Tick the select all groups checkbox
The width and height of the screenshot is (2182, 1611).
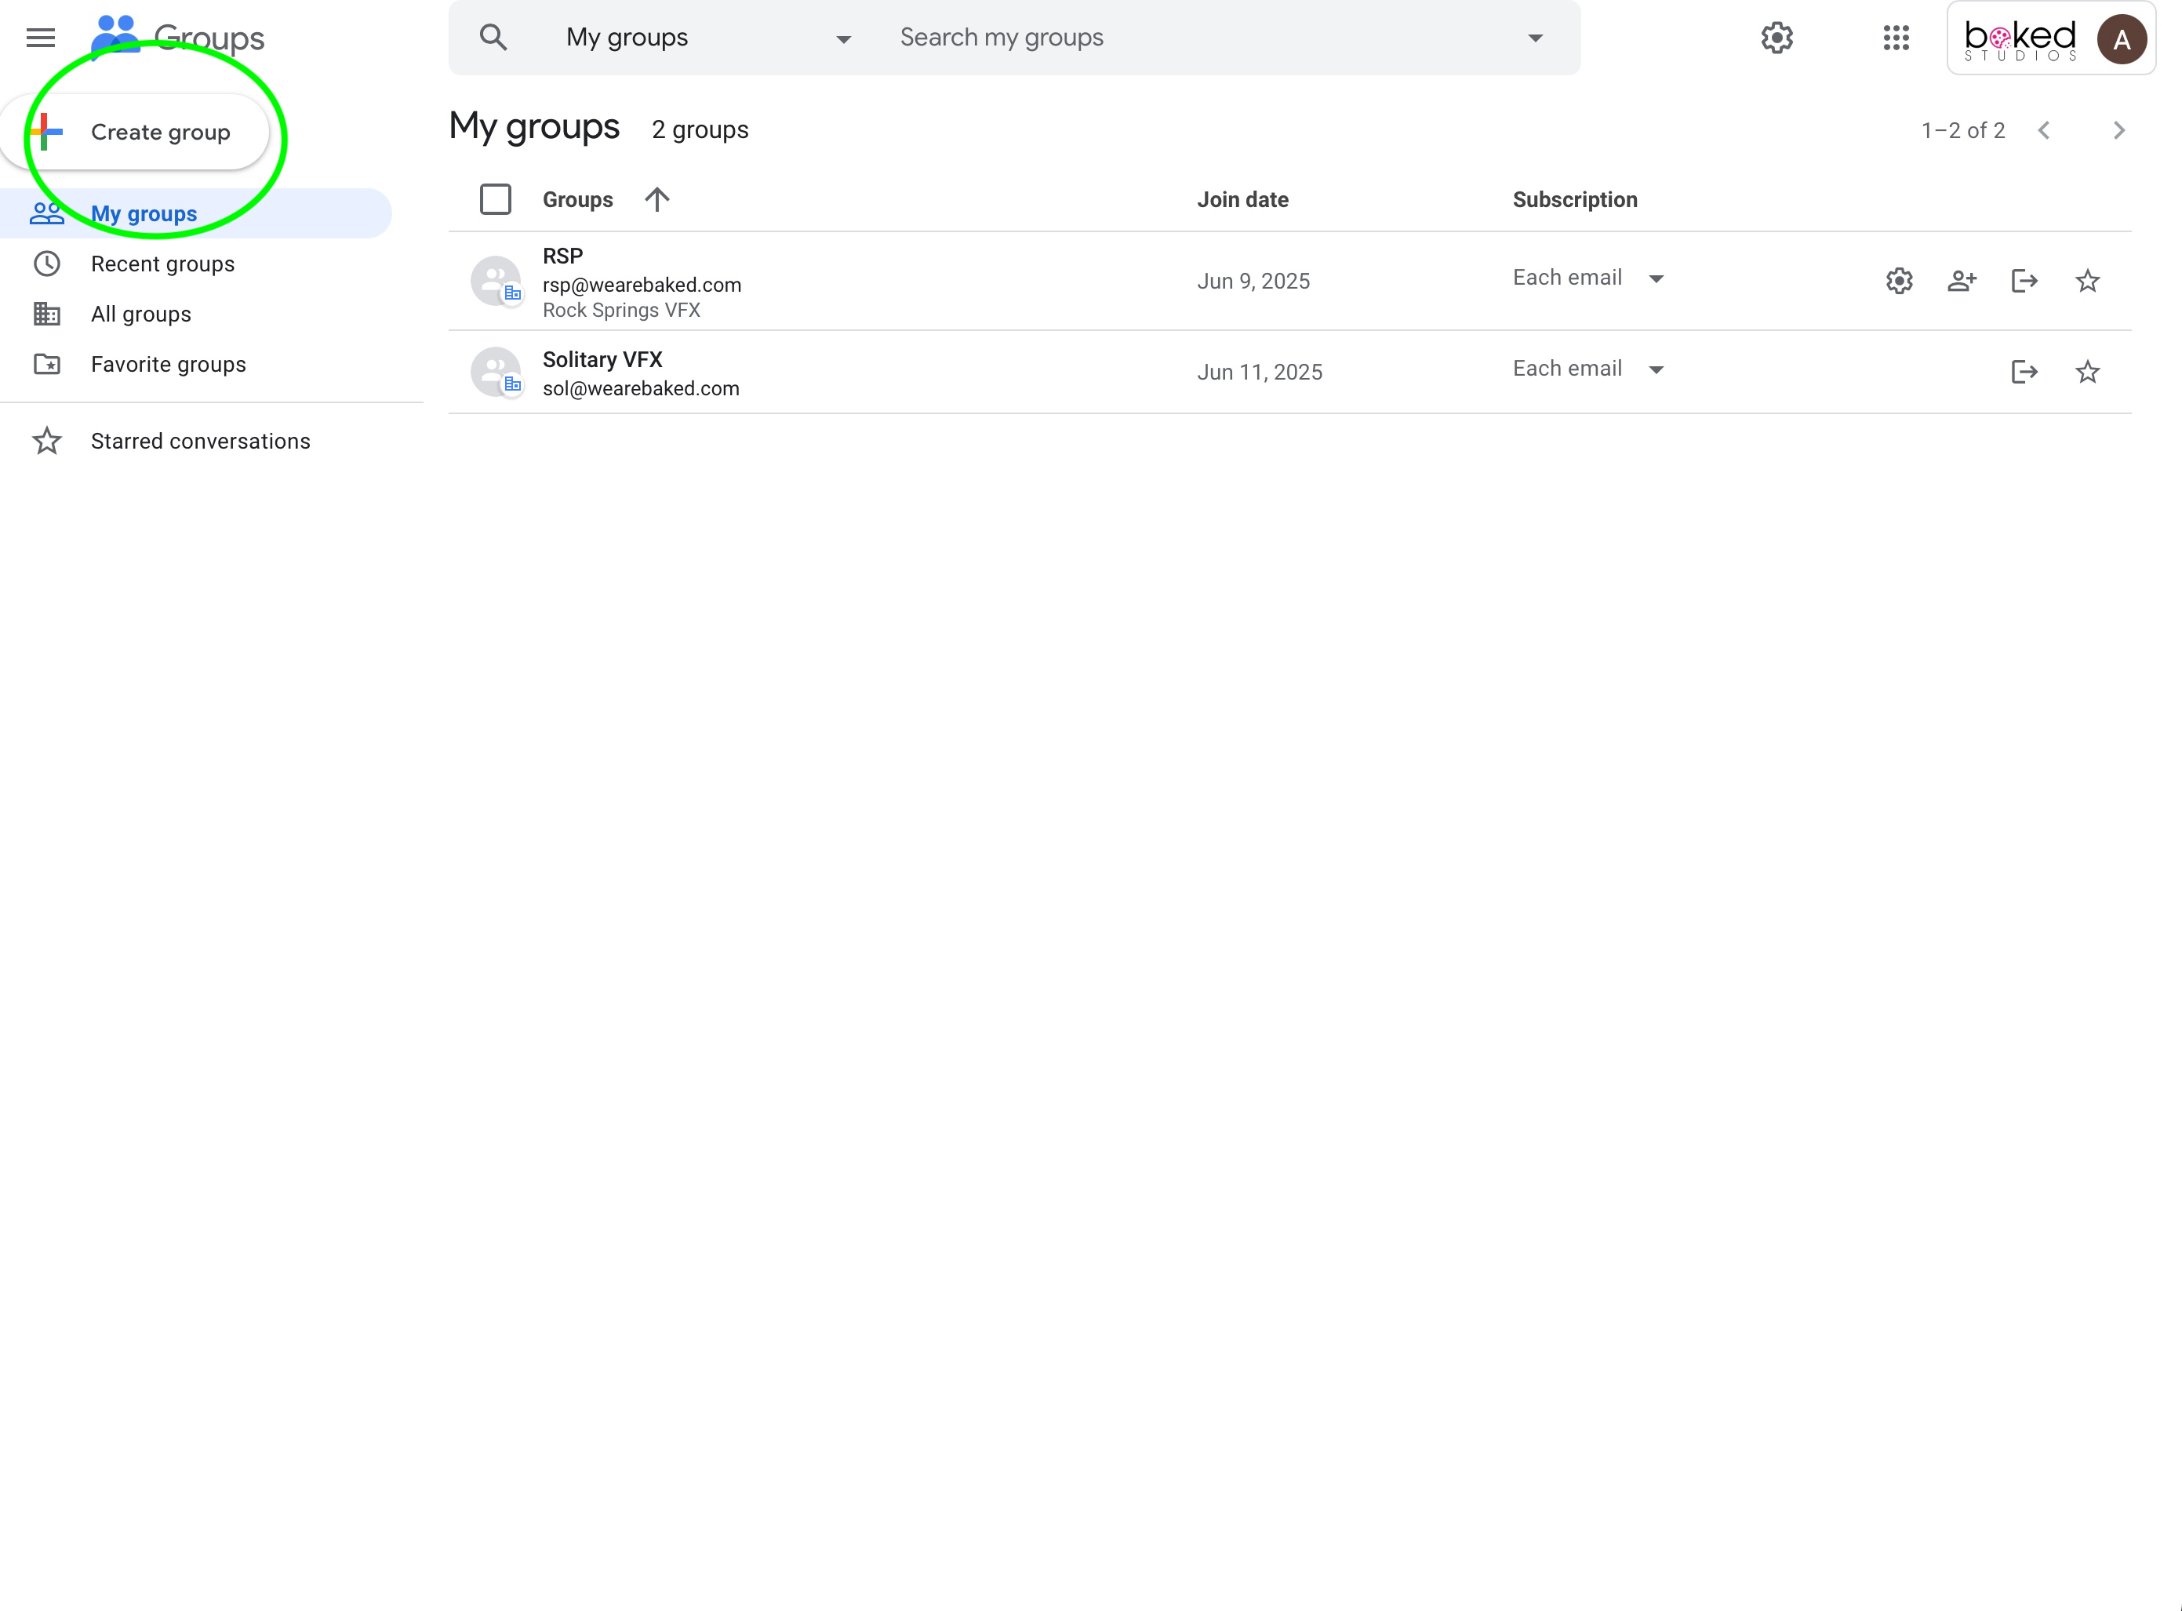tap(495, 199)
